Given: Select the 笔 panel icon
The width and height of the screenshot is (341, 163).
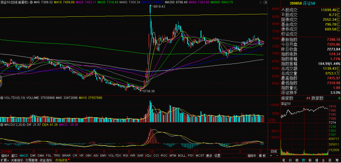Looking at the screenshot, I should 284,160.
